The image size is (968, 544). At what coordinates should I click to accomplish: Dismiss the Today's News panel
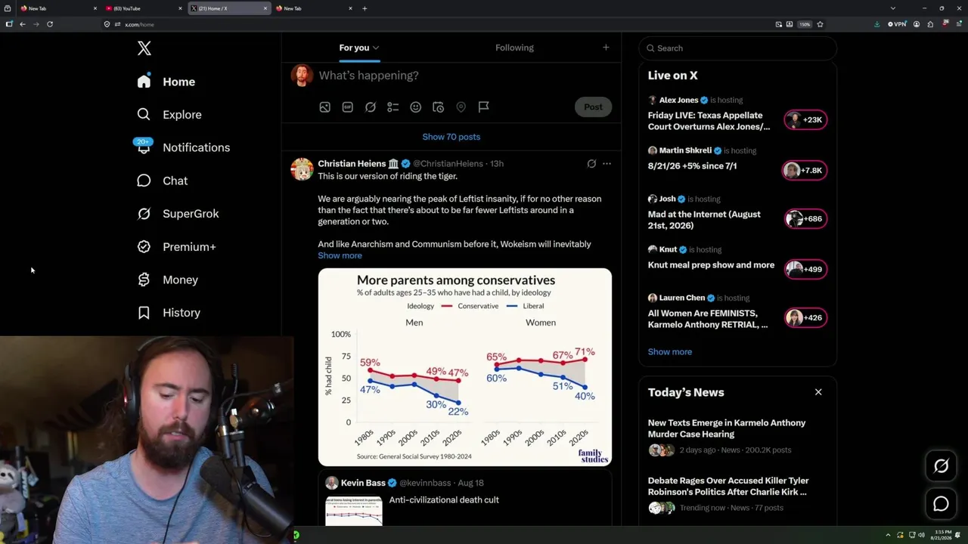pos(818,392)
